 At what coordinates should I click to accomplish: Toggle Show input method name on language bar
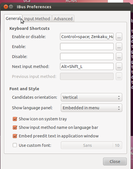tap(15, 127)
